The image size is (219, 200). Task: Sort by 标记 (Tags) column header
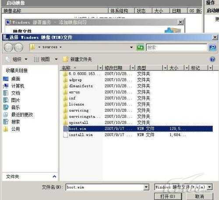click(x=199, y=68)
